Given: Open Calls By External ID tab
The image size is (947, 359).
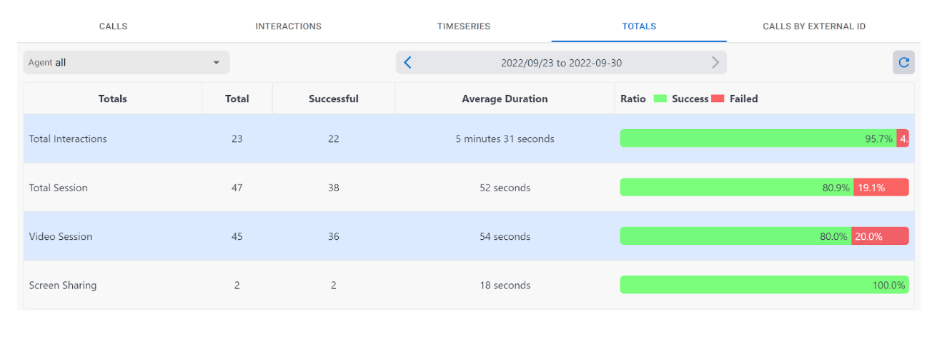Looking at the screenshot, I should click(814, 26).
